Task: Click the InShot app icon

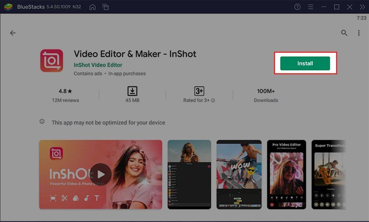Action: tap(52, 60)
